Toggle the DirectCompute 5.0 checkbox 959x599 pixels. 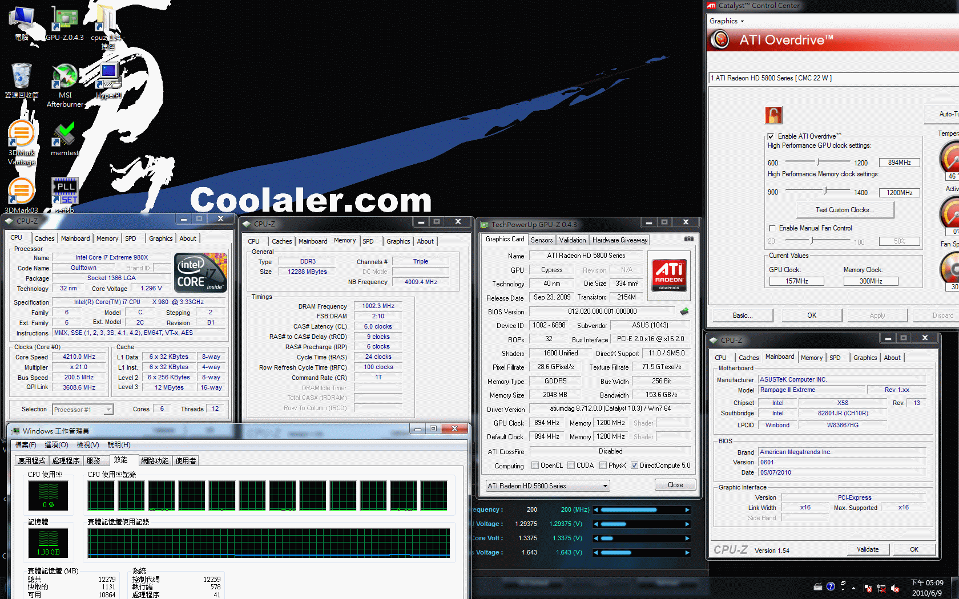634,466
